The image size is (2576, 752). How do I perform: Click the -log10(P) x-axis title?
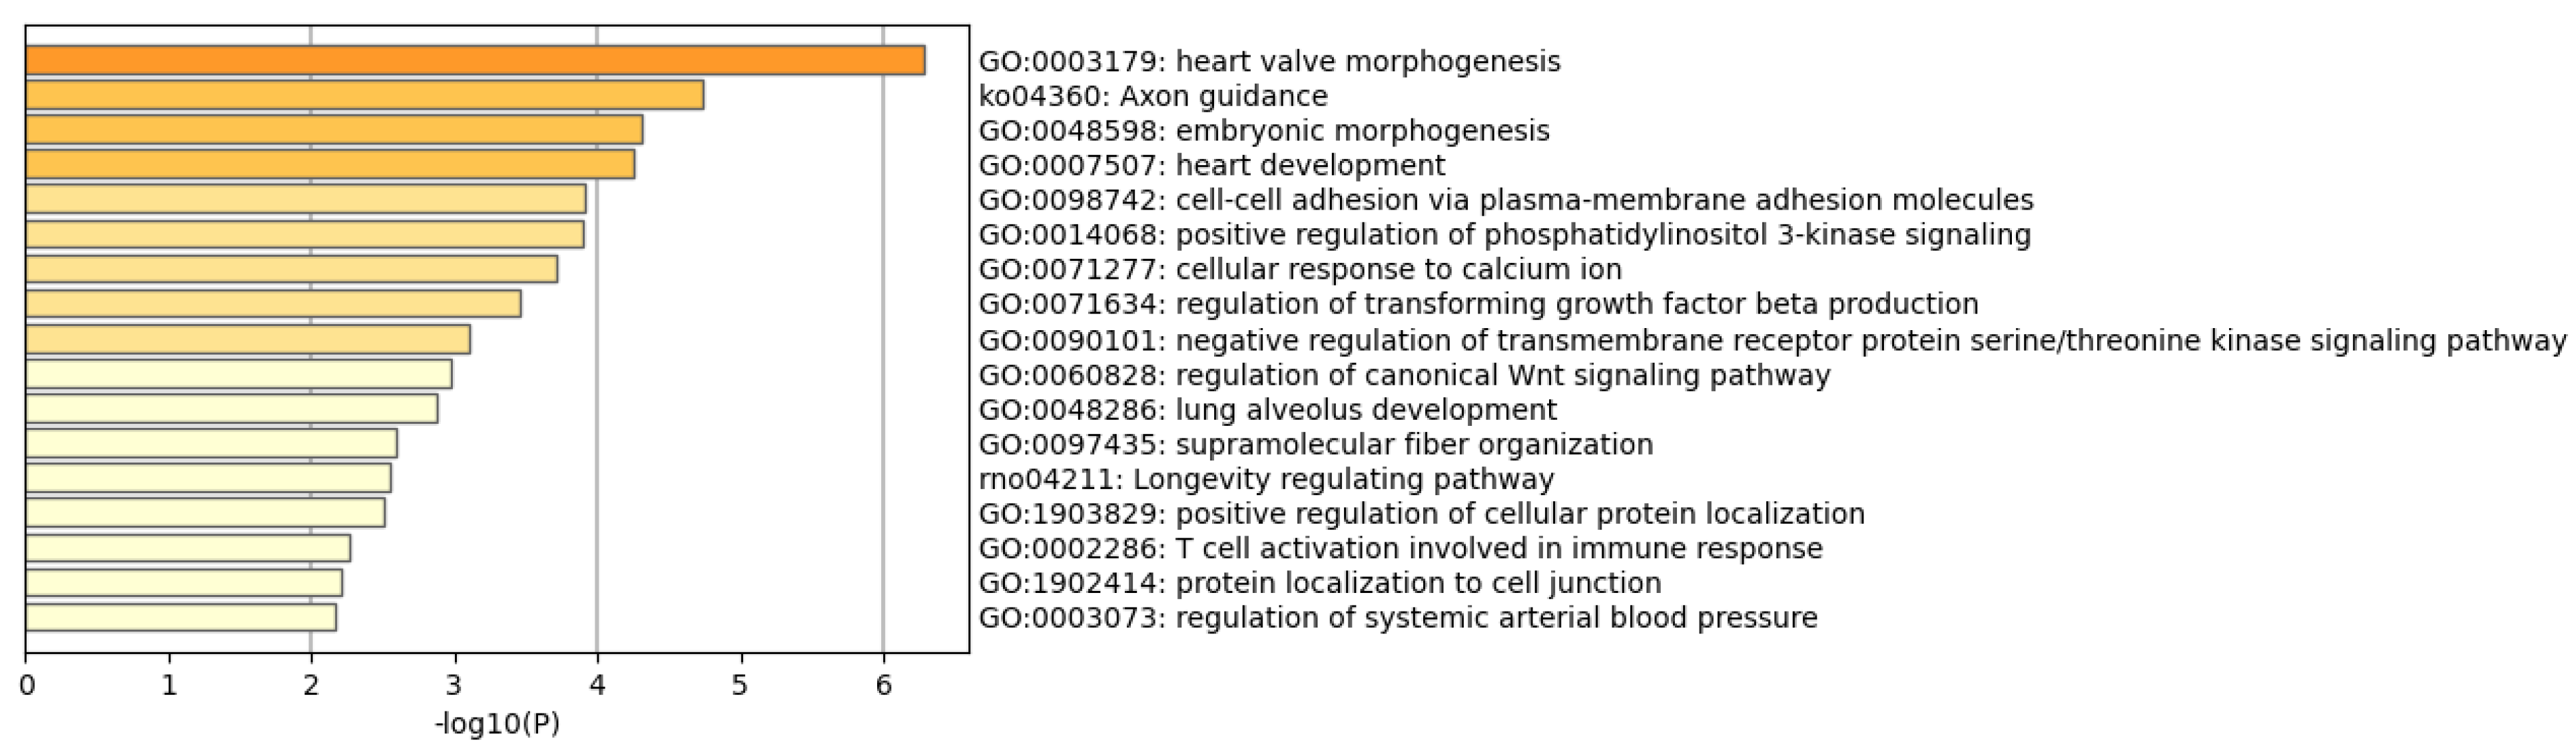coord(497,724)
